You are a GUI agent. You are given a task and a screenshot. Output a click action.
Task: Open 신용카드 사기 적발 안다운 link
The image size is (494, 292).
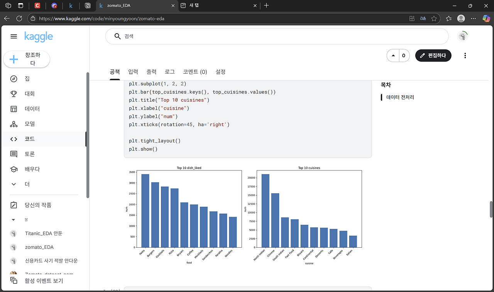51,261
